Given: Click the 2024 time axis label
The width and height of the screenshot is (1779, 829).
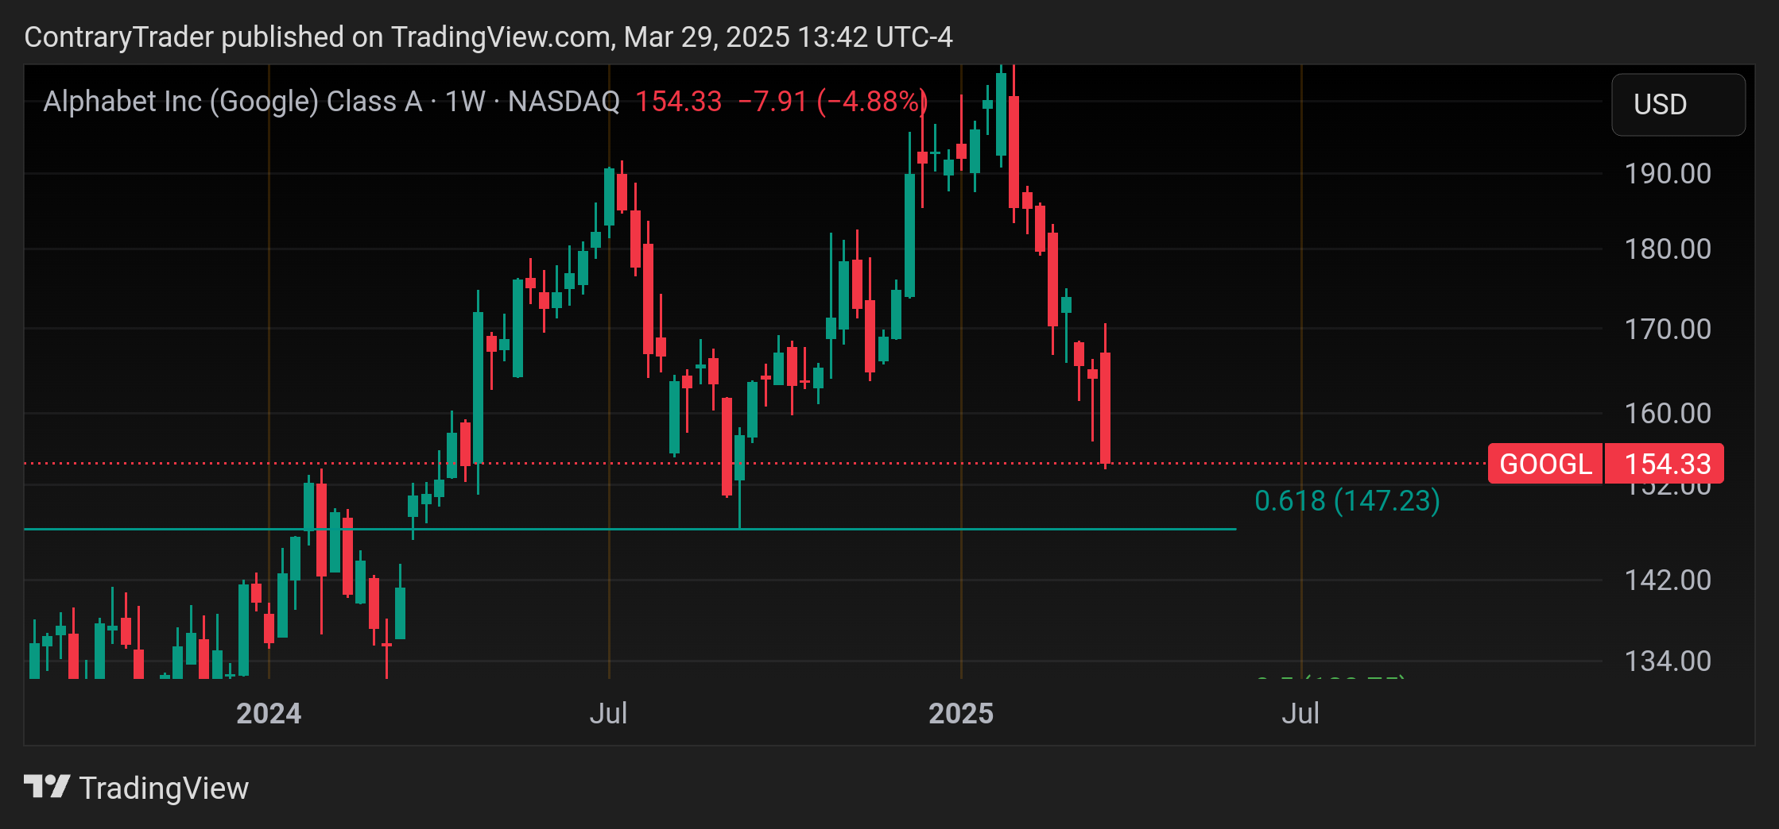Looking at the screenshot, I should pyautogui.click(x=269, y=713).
